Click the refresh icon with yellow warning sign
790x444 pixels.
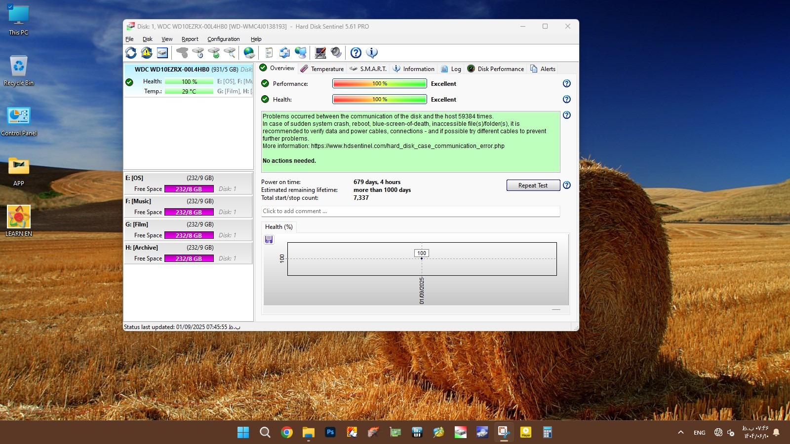(x=147, y=52)
